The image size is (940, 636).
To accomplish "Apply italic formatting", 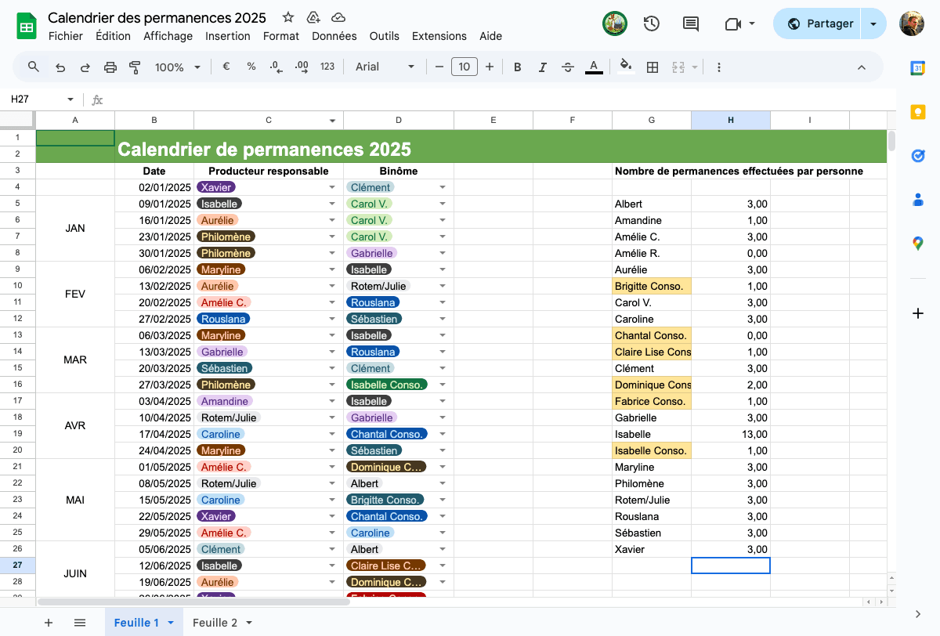I will click(543, 67).
